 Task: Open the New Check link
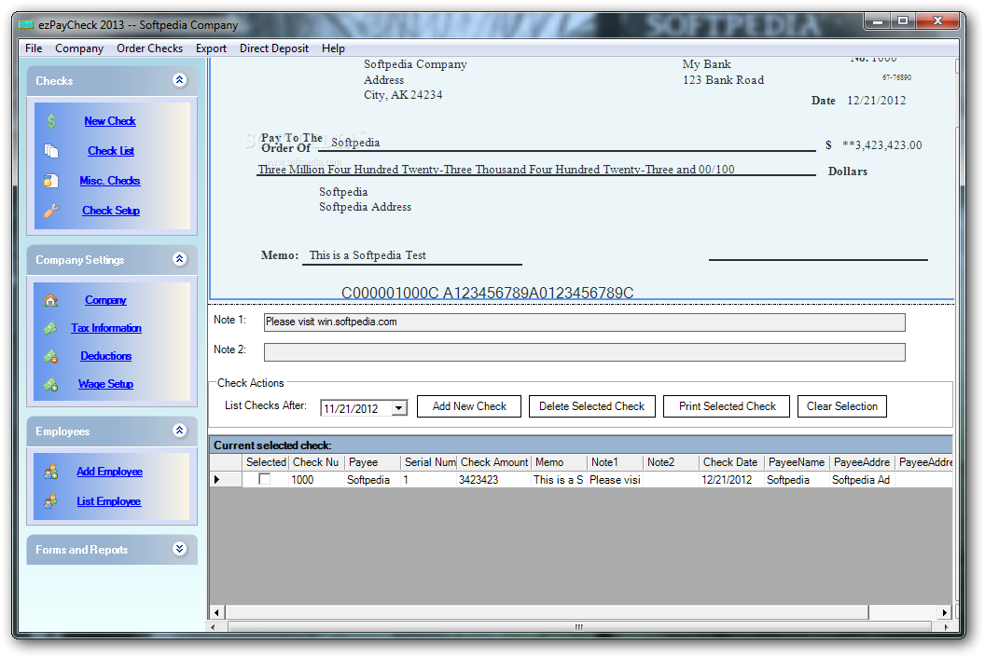pos(110,121)
